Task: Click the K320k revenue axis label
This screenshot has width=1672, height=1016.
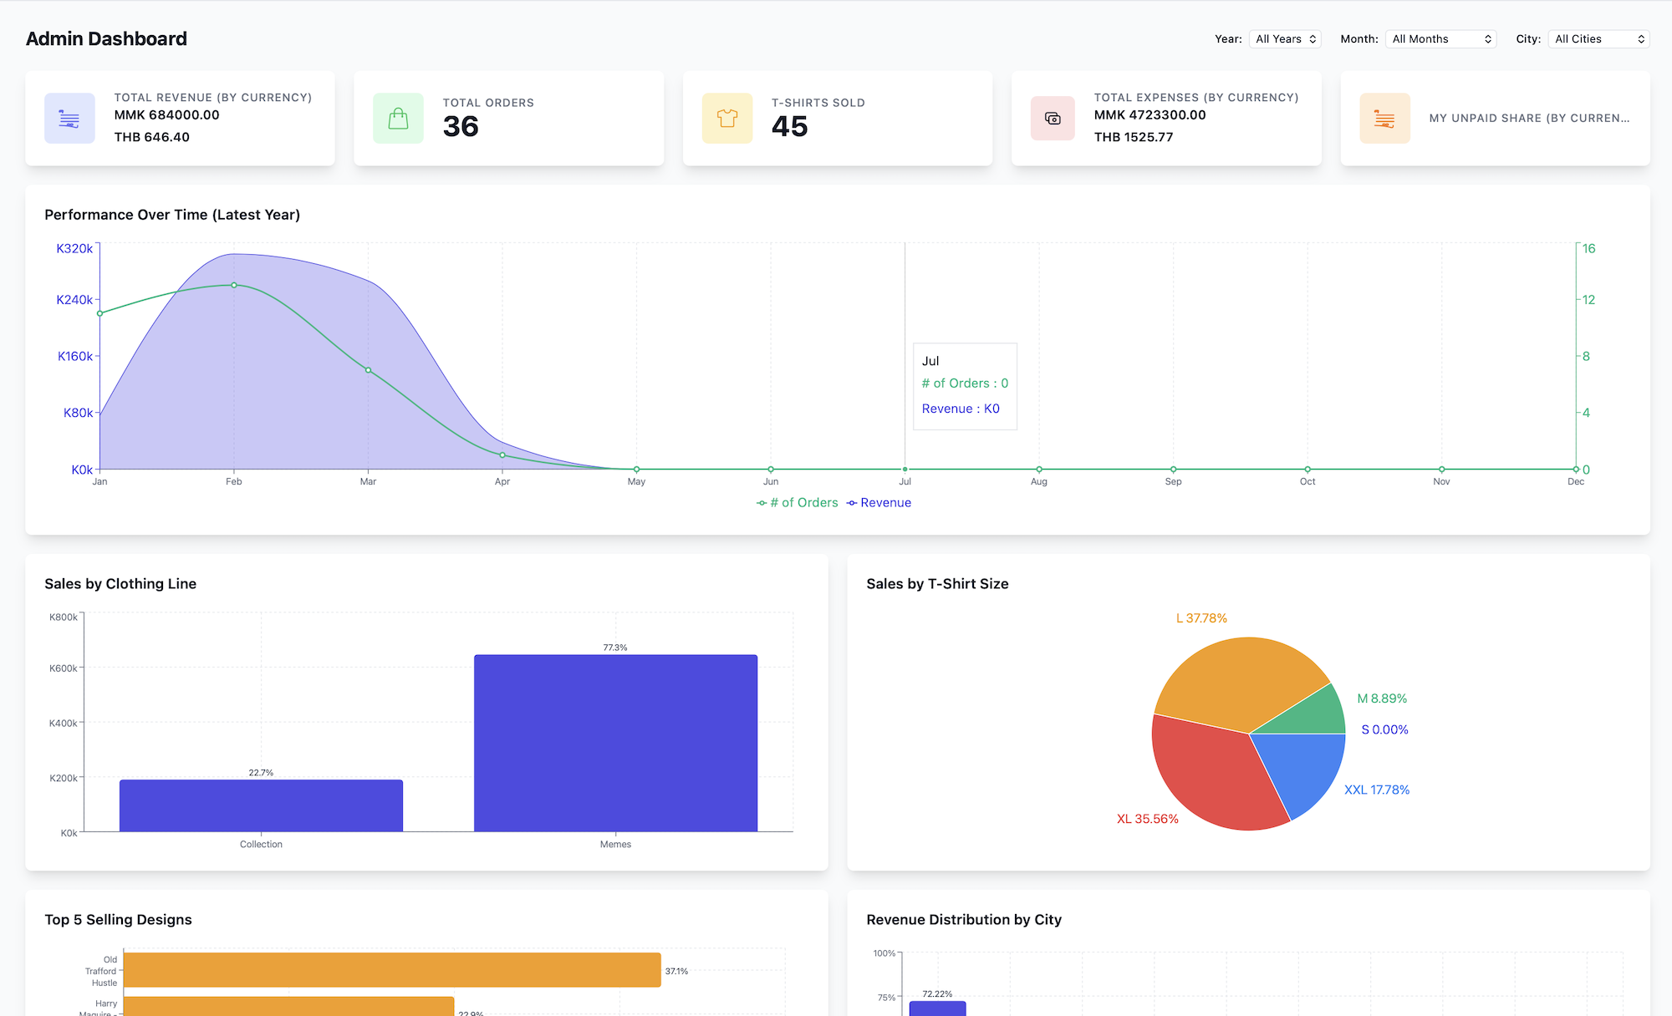Action: (74, 248)
